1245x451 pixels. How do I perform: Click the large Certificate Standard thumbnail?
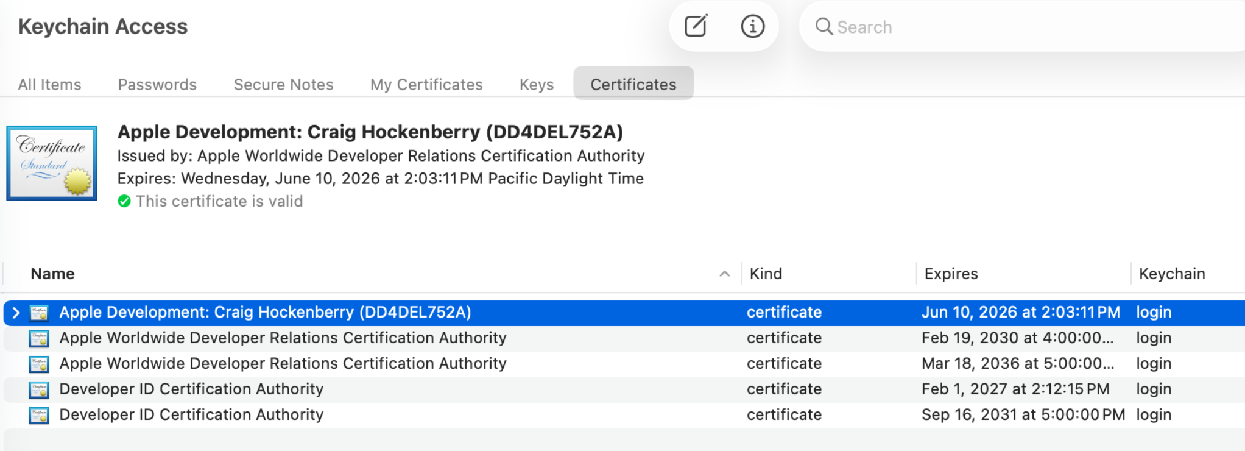[52, 163]
